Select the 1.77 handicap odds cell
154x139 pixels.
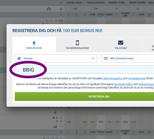(117, 122)
